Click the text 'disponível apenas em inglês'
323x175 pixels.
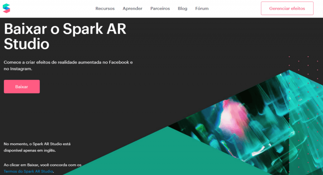point(30,150)
